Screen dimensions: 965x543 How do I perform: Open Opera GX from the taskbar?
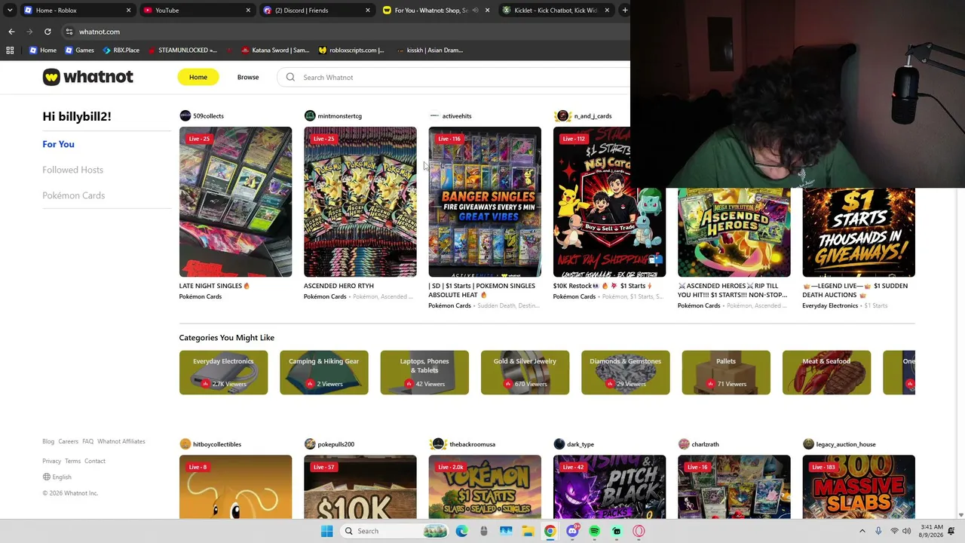pos(639,531)
